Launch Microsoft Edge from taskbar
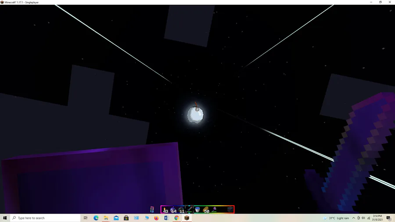This screenshot has width=395, height=222. 96,218
